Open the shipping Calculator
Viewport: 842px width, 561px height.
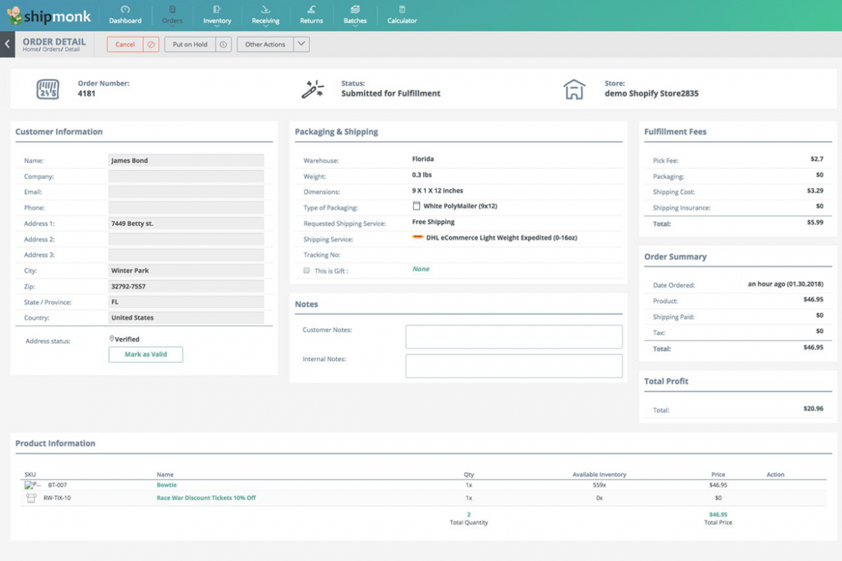click(402, 15)
